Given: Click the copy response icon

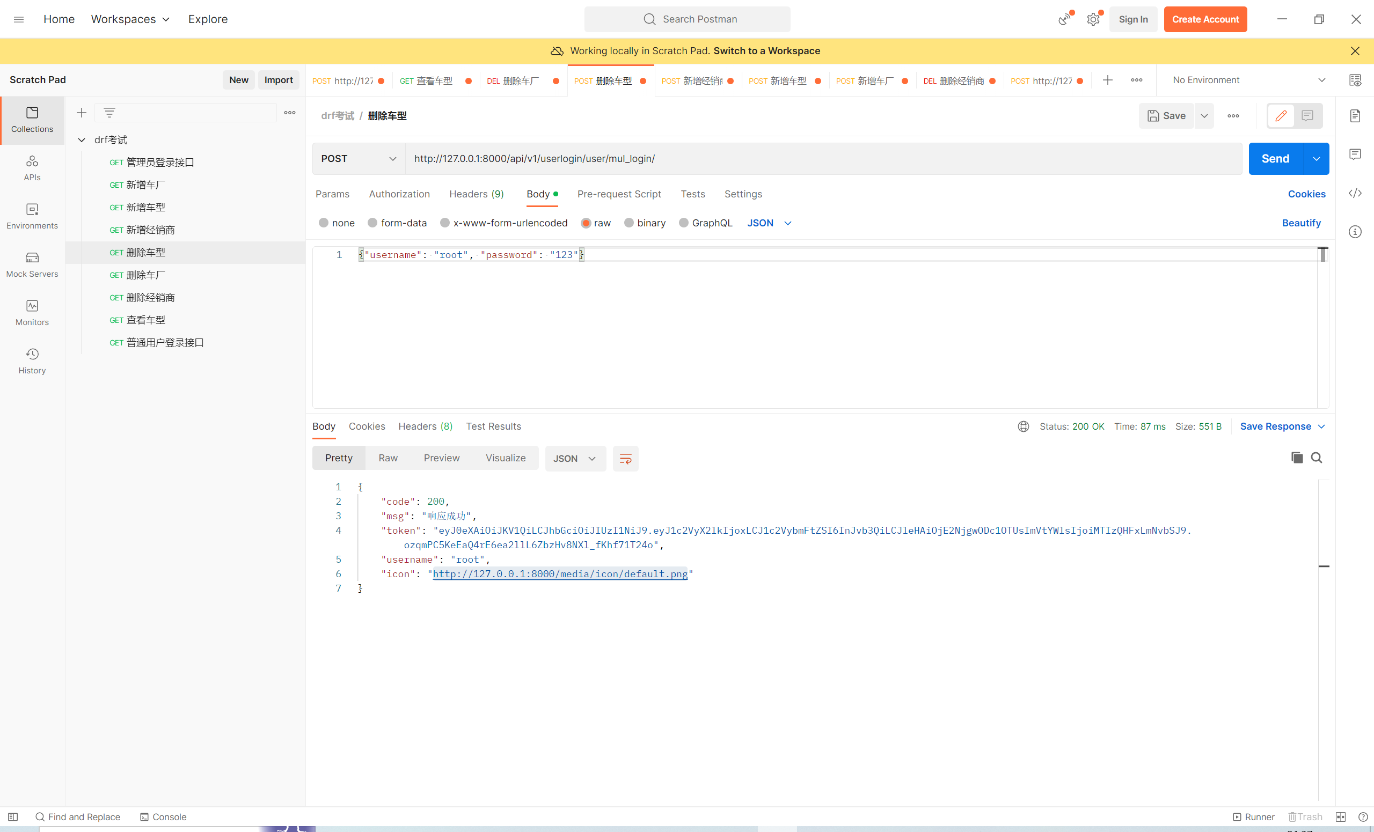Looking at the screenshot, I should (1297, 458).
